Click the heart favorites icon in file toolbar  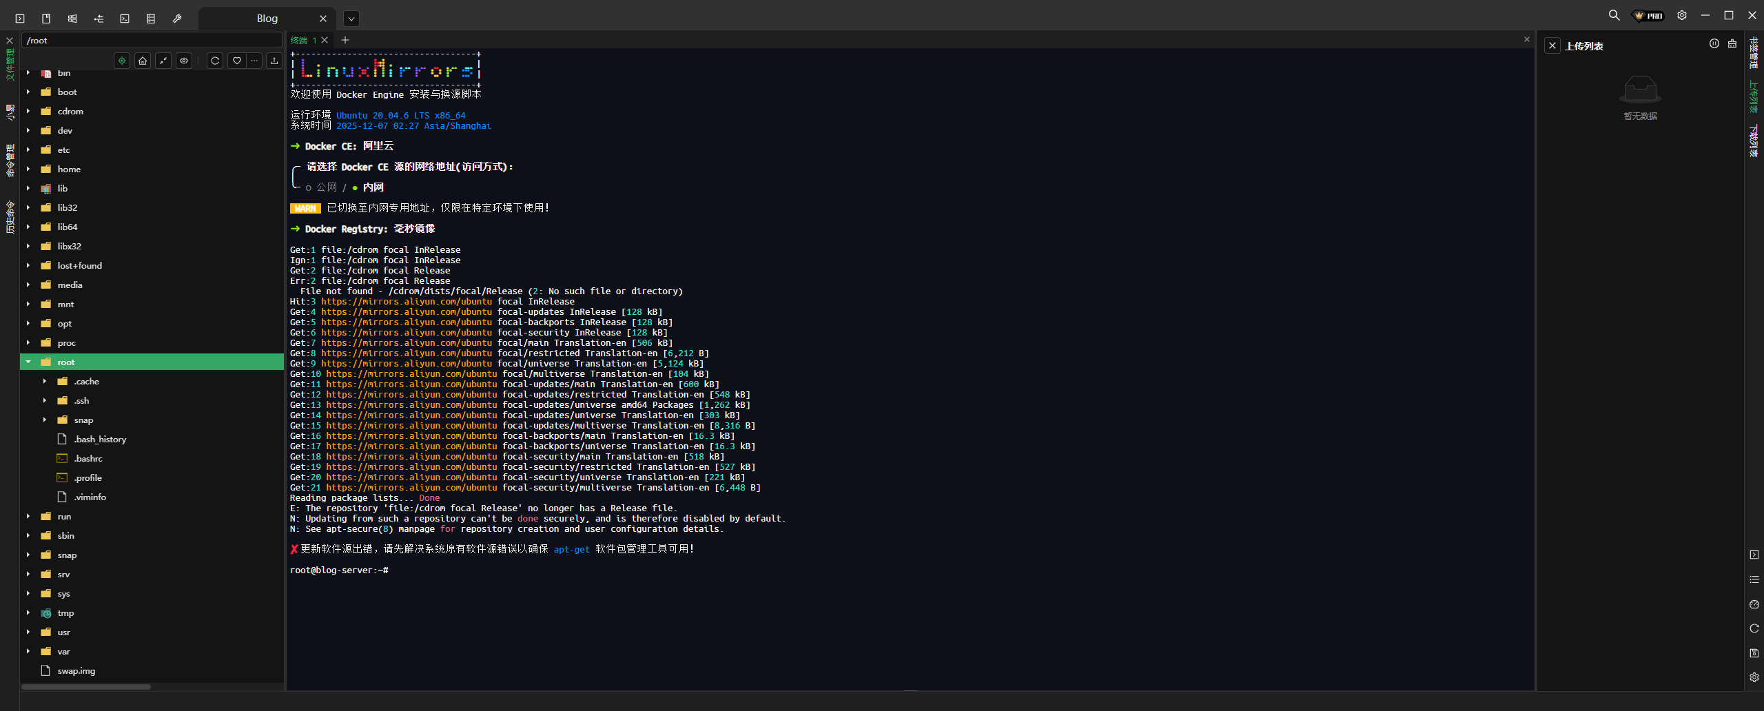click(x=236, y=61)
